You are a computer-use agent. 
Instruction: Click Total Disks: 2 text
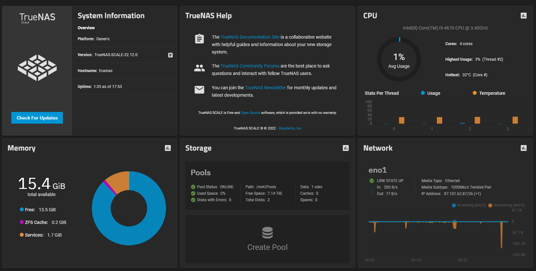(257, 200)
